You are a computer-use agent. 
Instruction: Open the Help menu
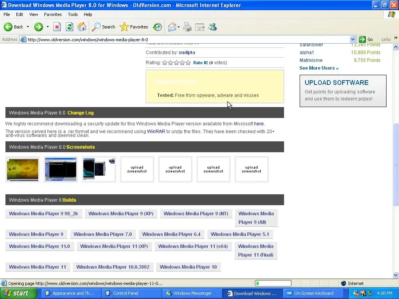tap(88, 14)
